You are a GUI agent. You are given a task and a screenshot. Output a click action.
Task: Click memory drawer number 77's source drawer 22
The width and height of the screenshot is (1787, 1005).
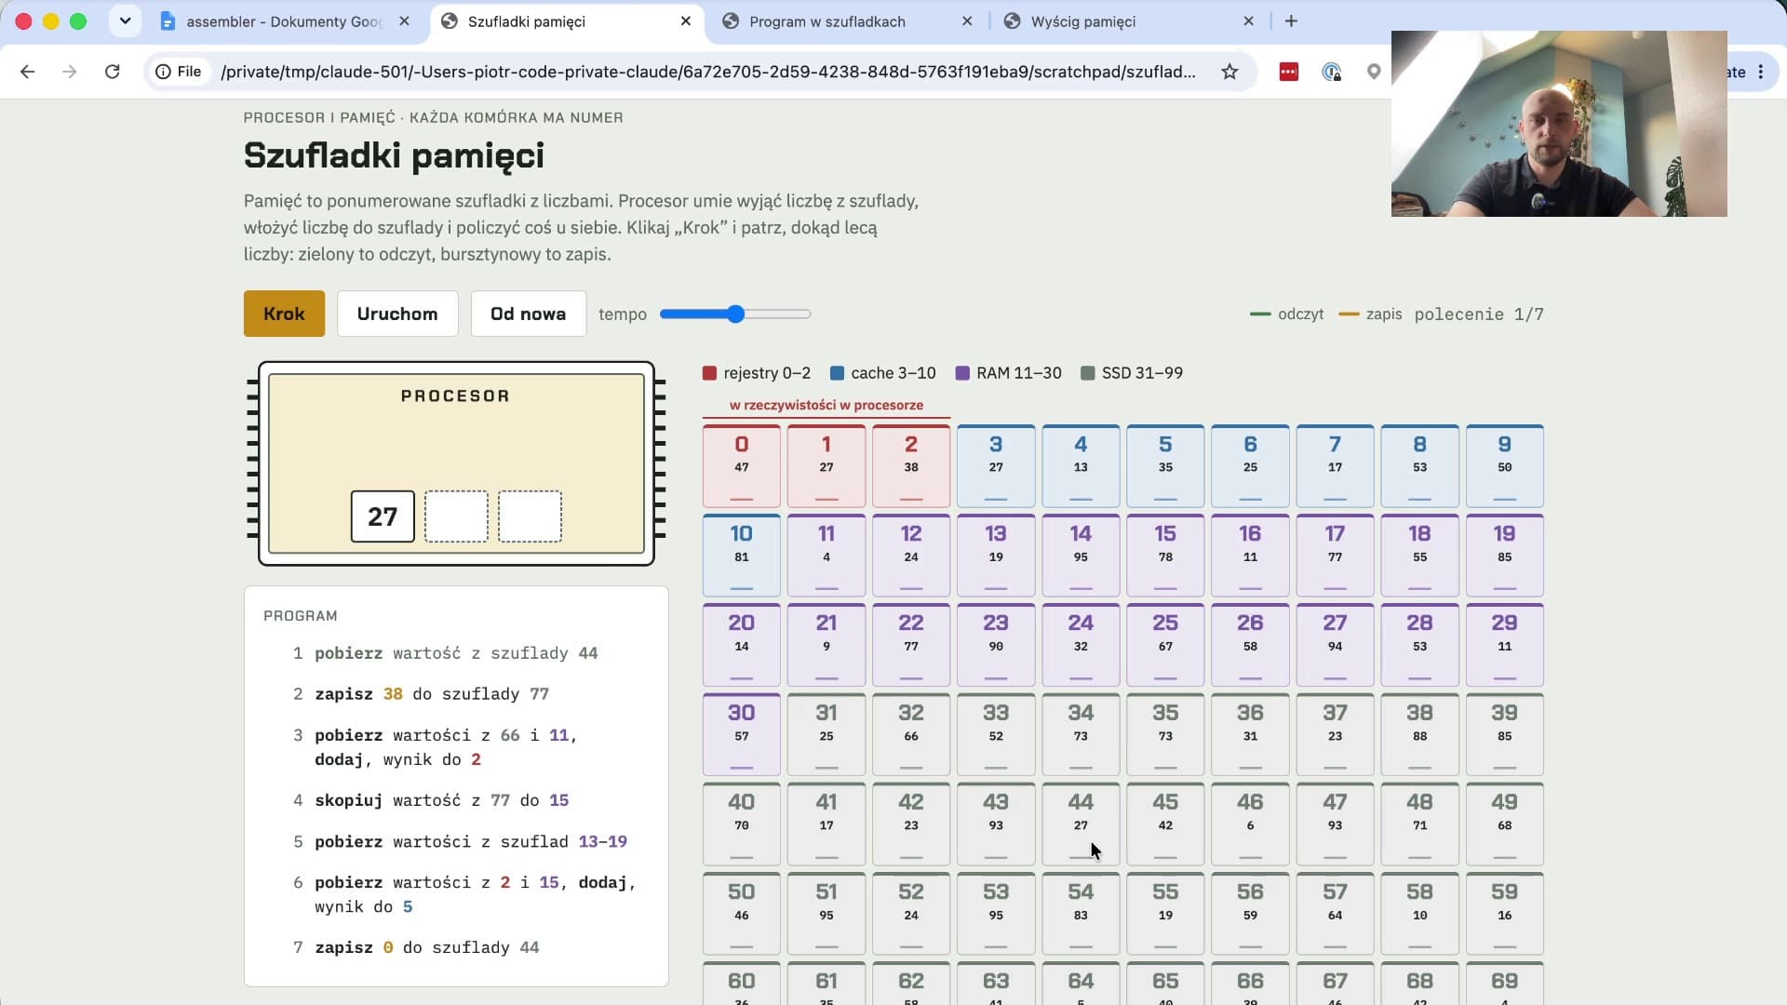coord(911,644)
